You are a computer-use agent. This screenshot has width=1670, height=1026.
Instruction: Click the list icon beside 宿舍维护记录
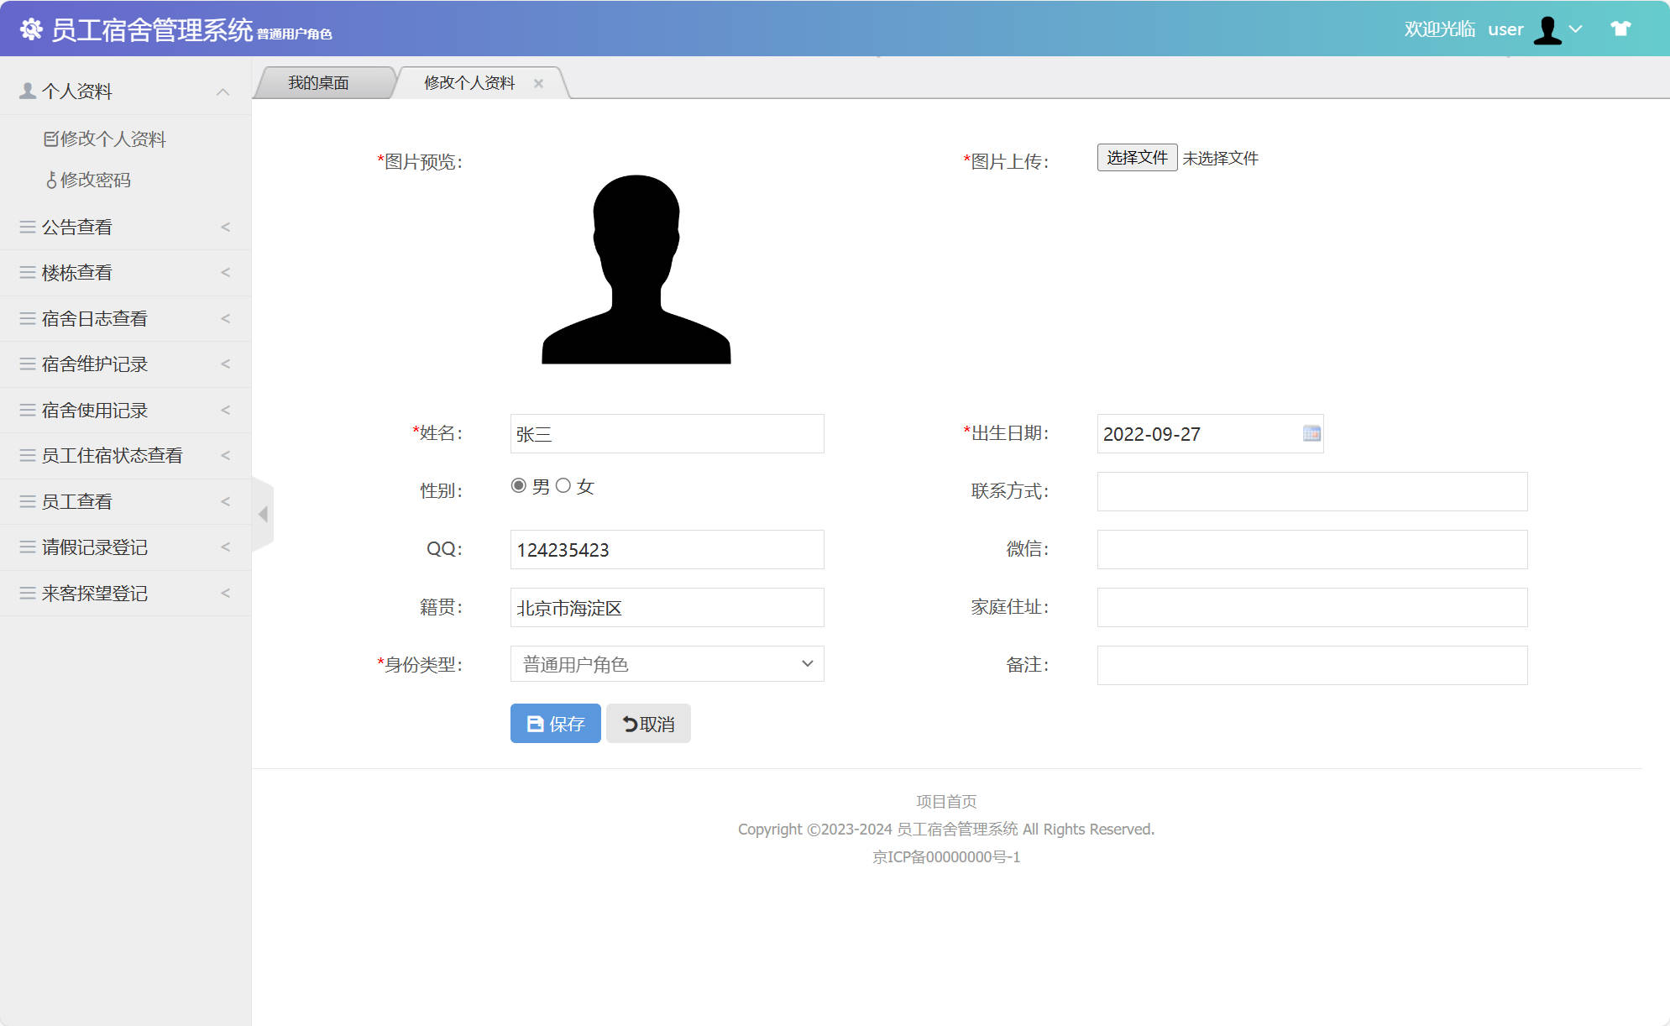tap(27, 364)
